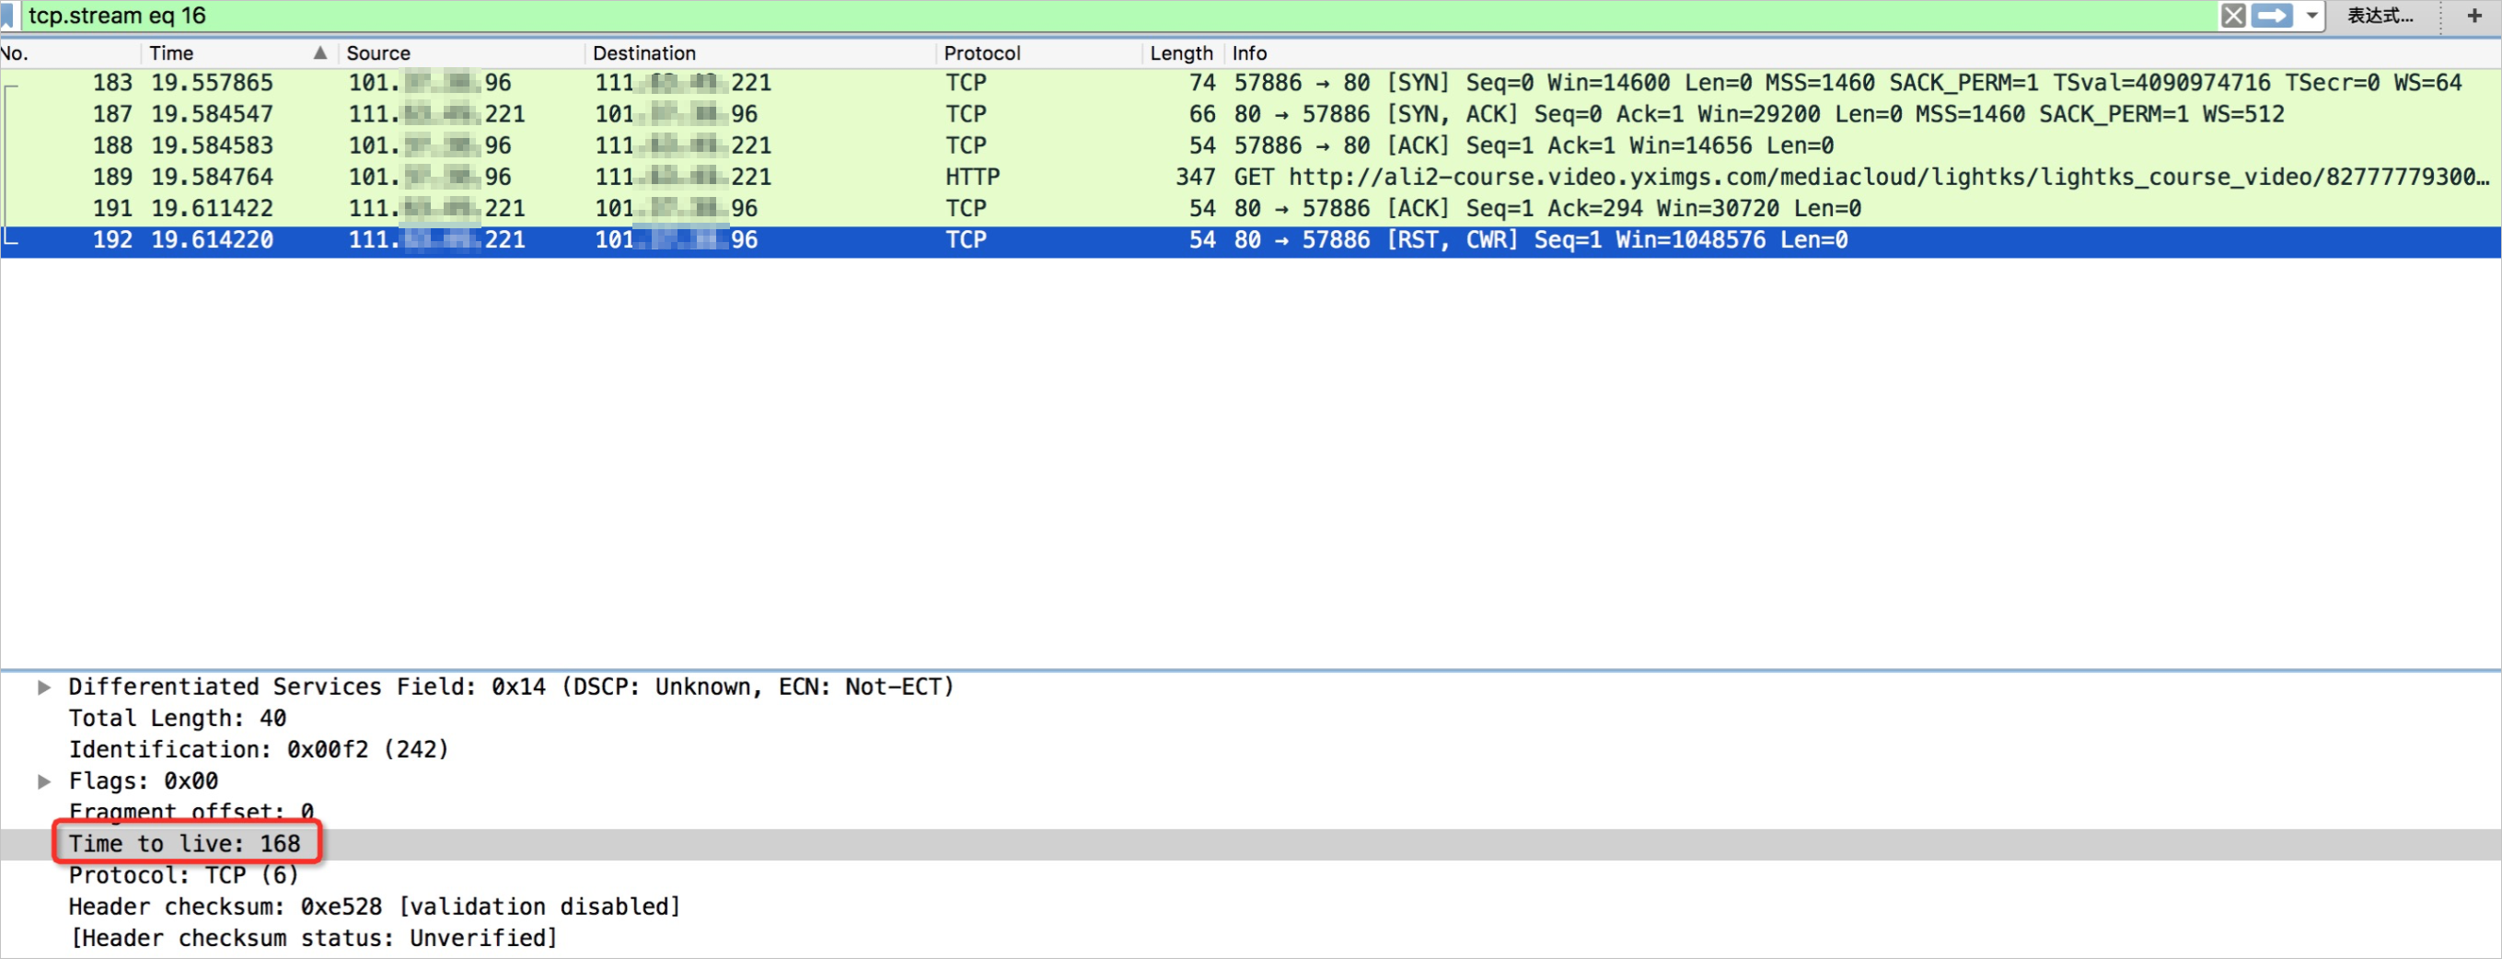Click length value 347

[x=1195, y=178]
